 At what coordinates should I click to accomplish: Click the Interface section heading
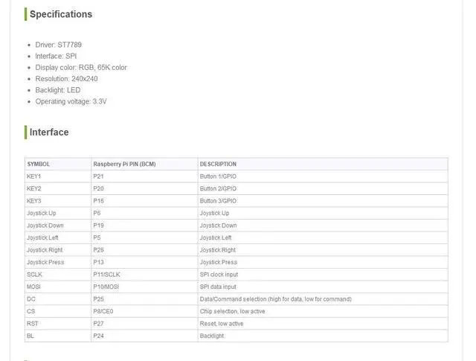tap(49, 132)
